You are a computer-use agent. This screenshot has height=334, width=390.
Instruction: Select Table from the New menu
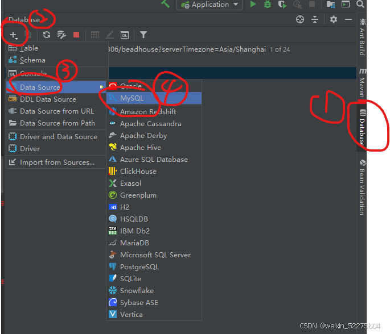point(57,48)
